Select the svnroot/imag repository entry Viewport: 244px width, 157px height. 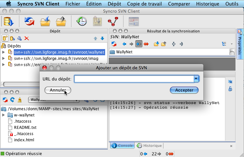[56, 58]
